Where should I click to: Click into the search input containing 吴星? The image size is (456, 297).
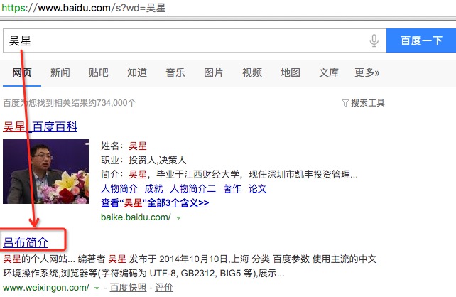tap(186, 40)
